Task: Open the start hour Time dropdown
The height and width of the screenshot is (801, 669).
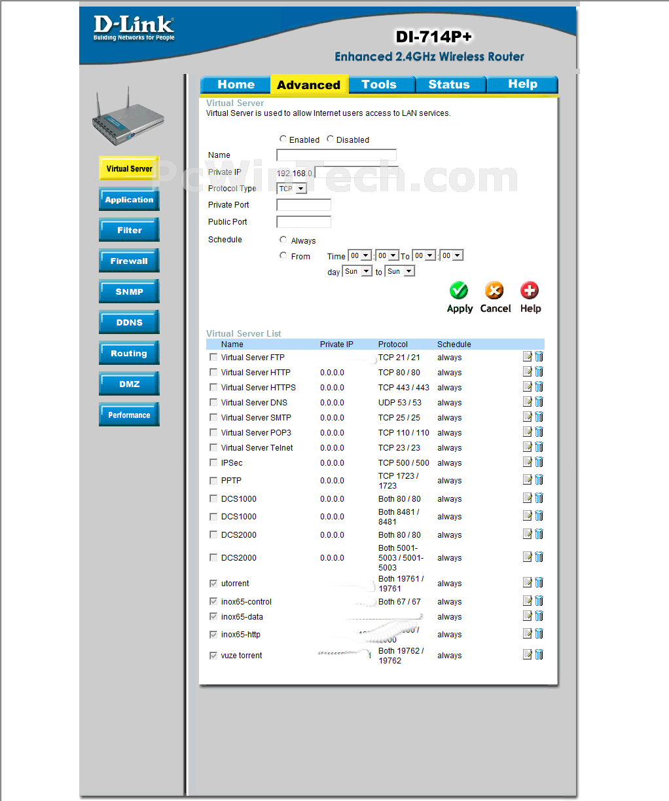Action: pos(359,255)
